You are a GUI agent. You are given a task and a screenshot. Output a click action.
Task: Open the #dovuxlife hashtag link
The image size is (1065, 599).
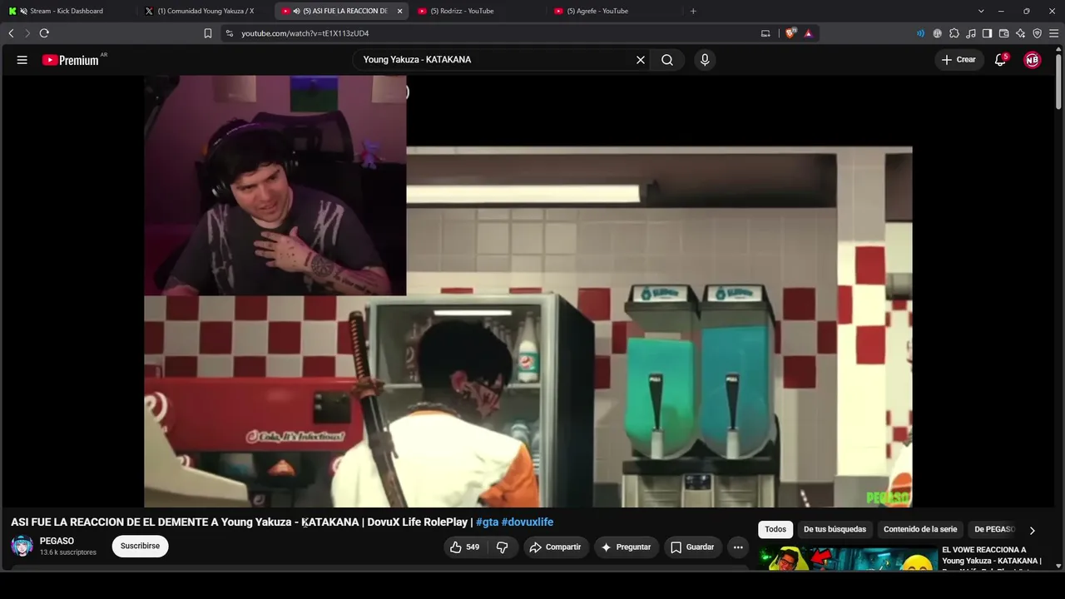click(528, 522)
